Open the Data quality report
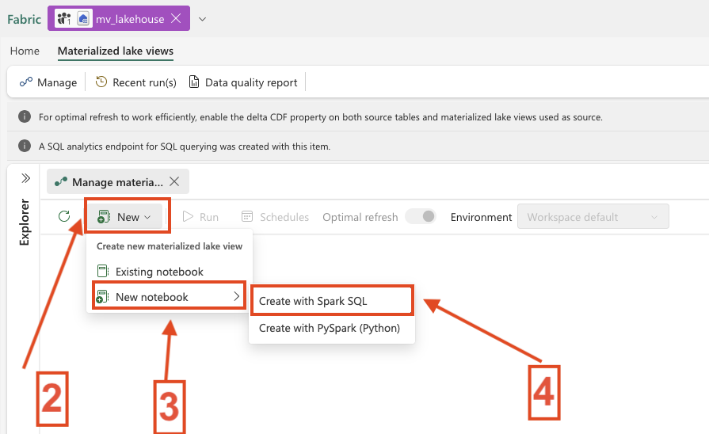Screen dimensions: 709x434 (x=242, y=82)
